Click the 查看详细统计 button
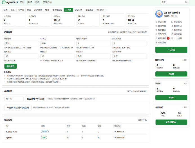The image size is (195, 148). 171,122
